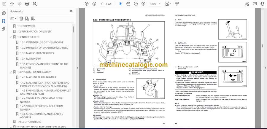Click the WARNING box on page 66

pyautogui.click(x=196, y=72)
